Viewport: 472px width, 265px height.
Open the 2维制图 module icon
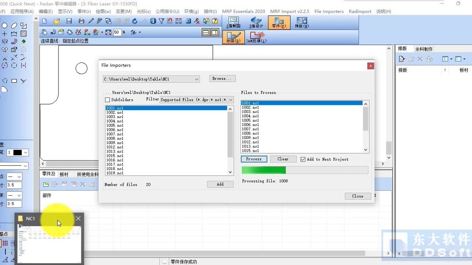pos(233,22)
